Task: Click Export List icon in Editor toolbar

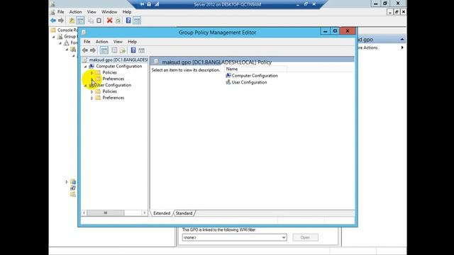Action: pyautogui.click(x=123, y=50)
